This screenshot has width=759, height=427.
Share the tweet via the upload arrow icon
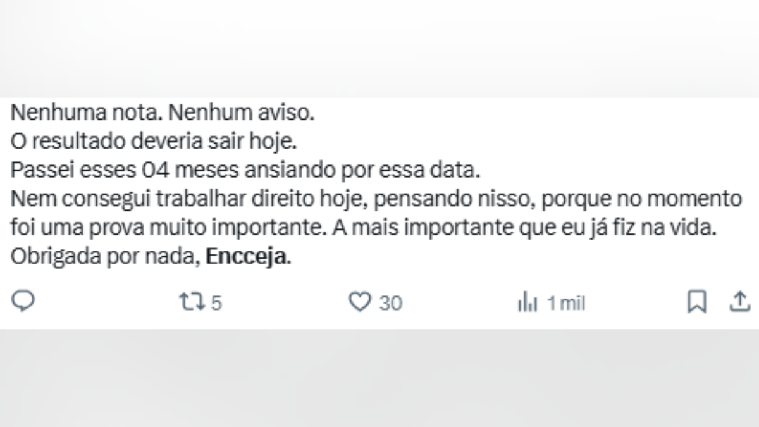tap(737, 302)
